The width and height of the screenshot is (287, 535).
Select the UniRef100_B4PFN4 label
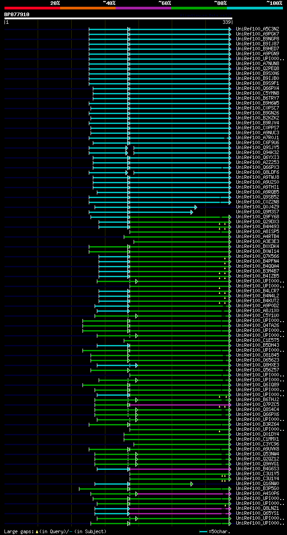click(x=257, y=262)
